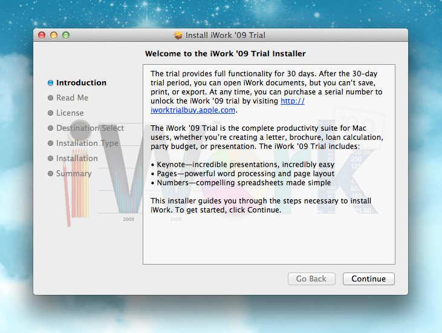Viewport: 442px width, 333px height.
Task: Click the Installation Type step bullet
Action: [50, 143]
